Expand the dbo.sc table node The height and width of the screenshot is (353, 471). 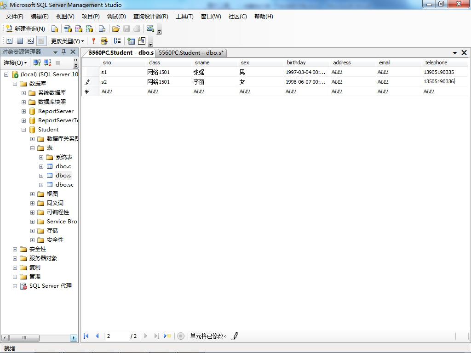click(41, 185)
